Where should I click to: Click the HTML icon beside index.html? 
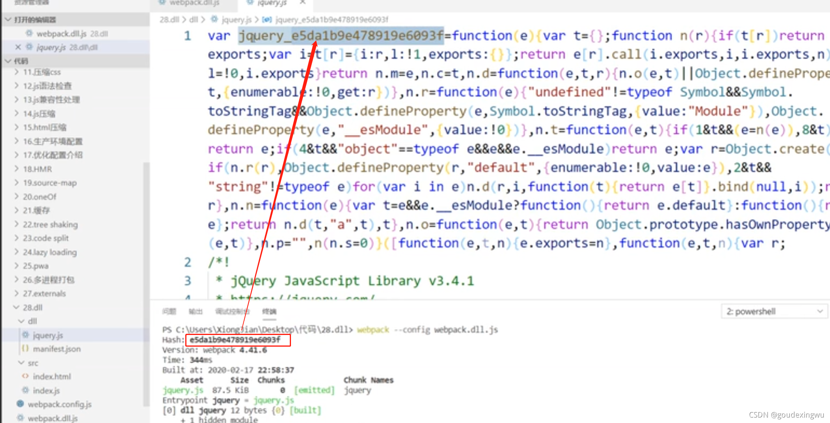click(x=25, y=376)
